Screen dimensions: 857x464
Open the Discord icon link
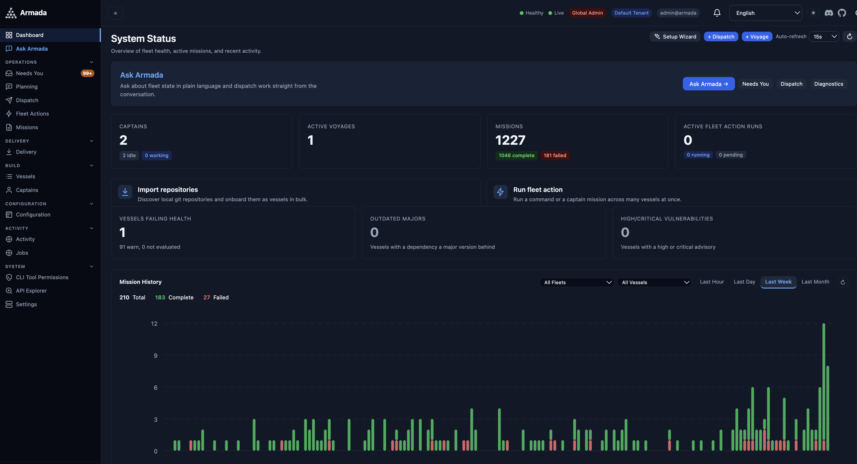point(829,13)
